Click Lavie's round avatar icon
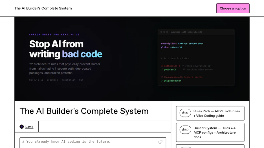Viewport: 264px width, 148px height. 21,127
